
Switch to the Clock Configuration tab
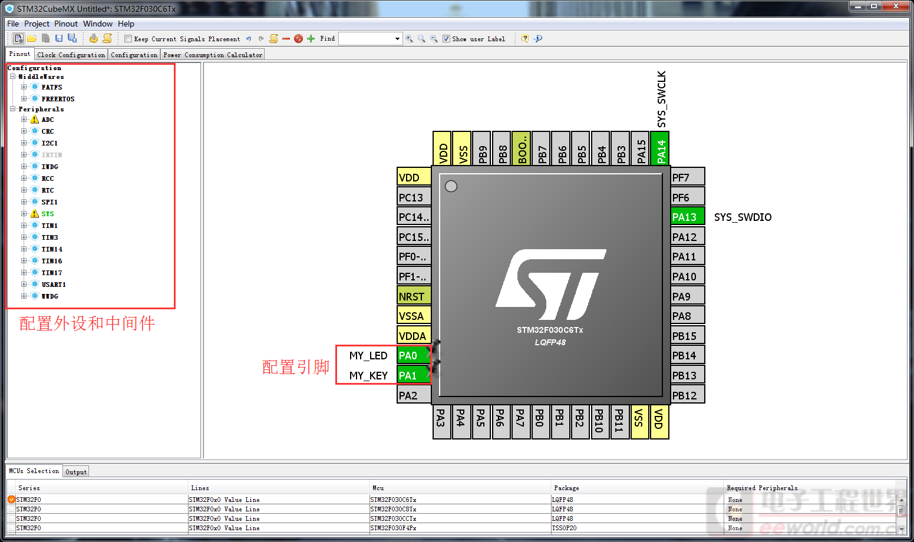71,55
